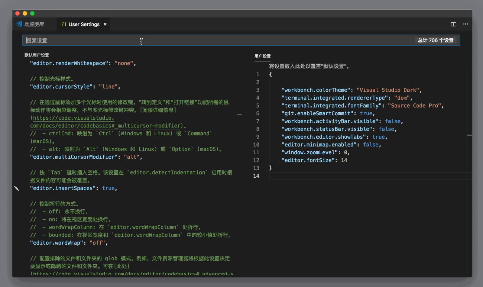Select the 用户设置 panel header tab

click(262, 56)
